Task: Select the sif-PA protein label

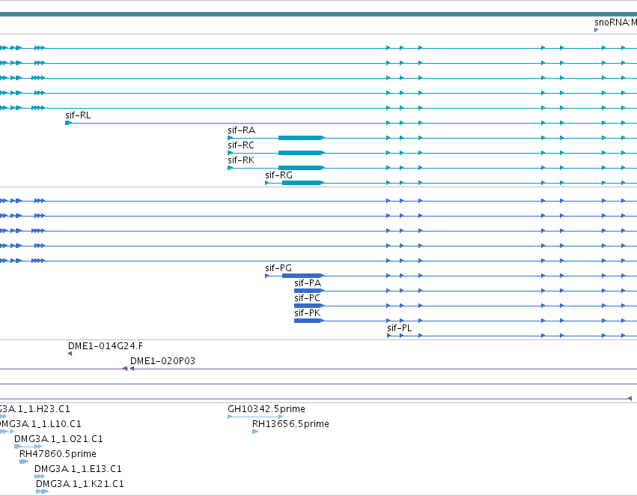Action: point(308,283)
